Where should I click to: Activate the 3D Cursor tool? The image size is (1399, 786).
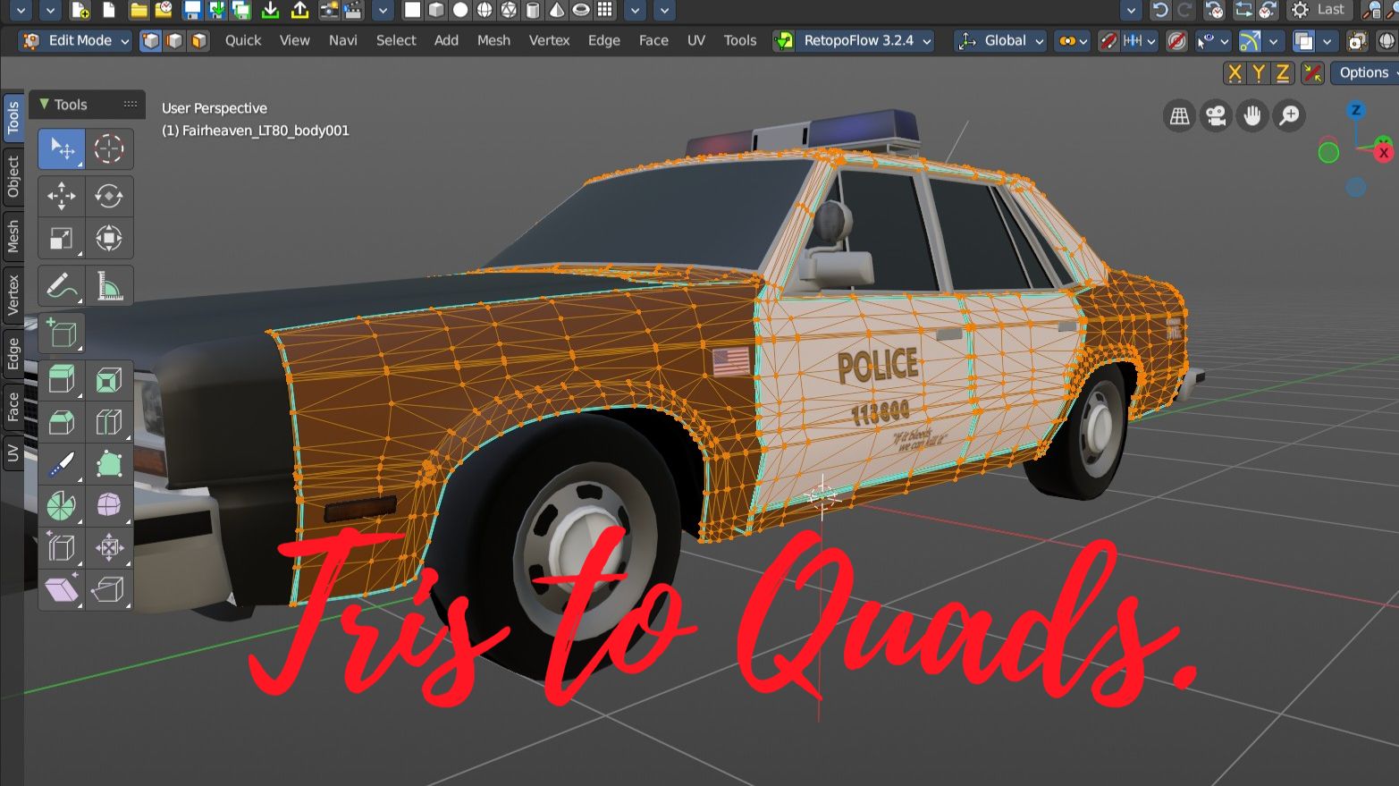click(x=109, y=148)
